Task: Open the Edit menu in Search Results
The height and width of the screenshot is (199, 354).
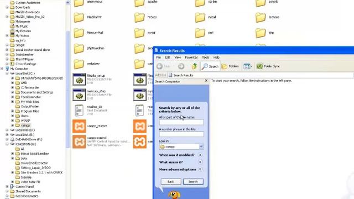Action: point(167,57)
